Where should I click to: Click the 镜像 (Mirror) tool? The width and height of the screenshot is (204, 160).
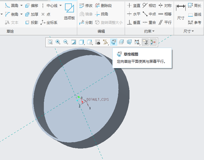pos(86,14)
